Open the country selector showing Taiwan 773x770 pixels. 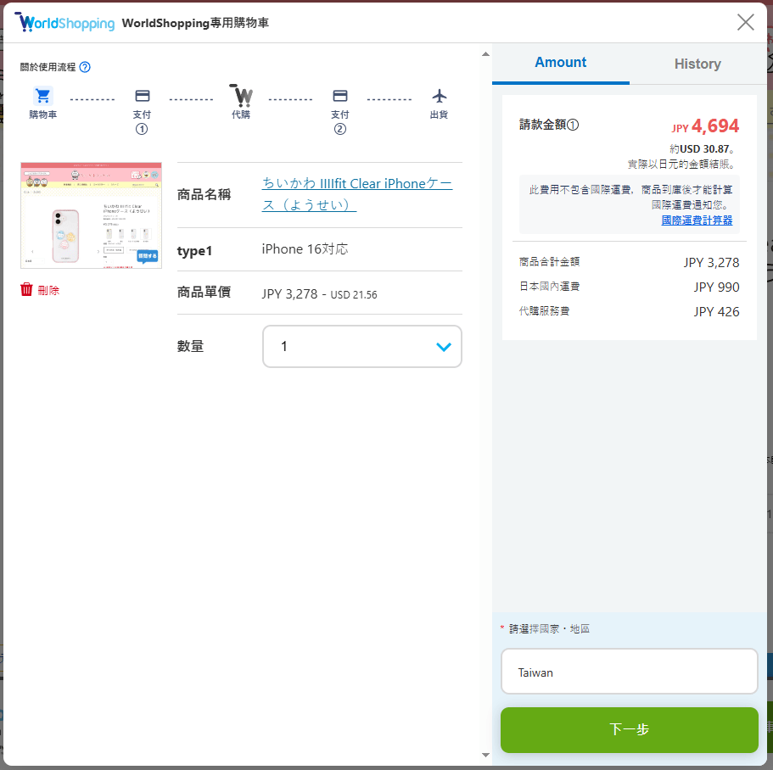(629, 672)
